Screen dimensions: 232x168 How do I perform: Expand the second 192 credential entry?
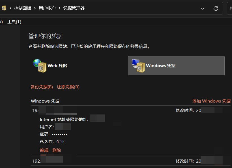(x=130, y=161)
